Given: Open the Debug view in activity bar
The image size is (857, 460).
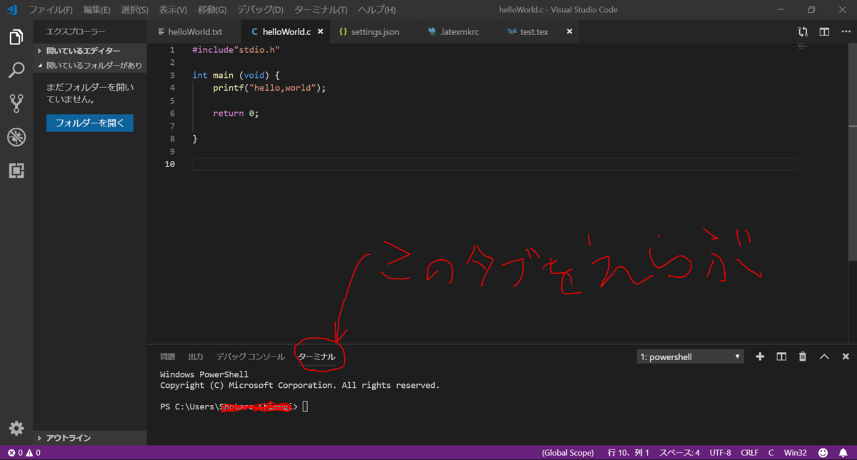Looking at the screenshot, I should 16,137.
